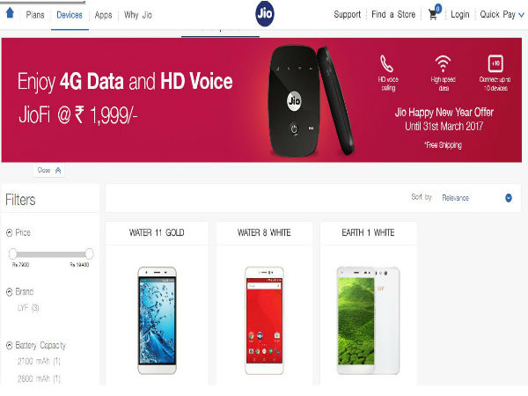Click the HD voice calling phone icon

[x=387, y=63]
